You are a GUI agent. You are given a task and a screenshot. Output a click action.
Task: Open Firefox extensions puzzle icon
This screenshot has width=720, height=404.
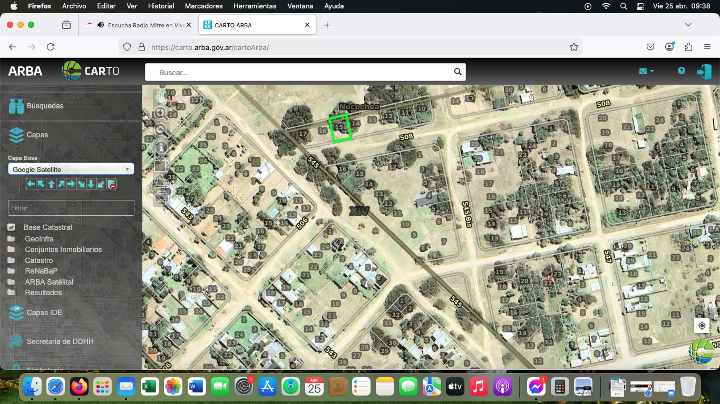pos(688,47)
